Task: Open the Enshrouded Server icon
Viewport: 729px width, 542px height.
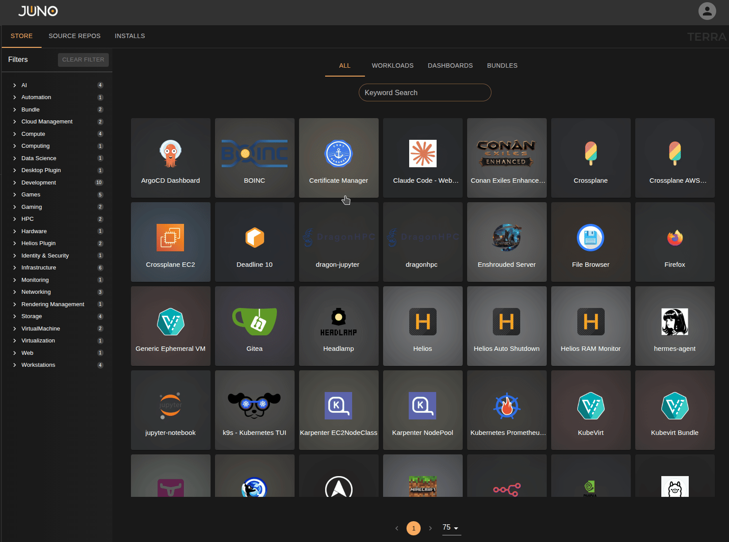Action: click(x=506, y=238)
